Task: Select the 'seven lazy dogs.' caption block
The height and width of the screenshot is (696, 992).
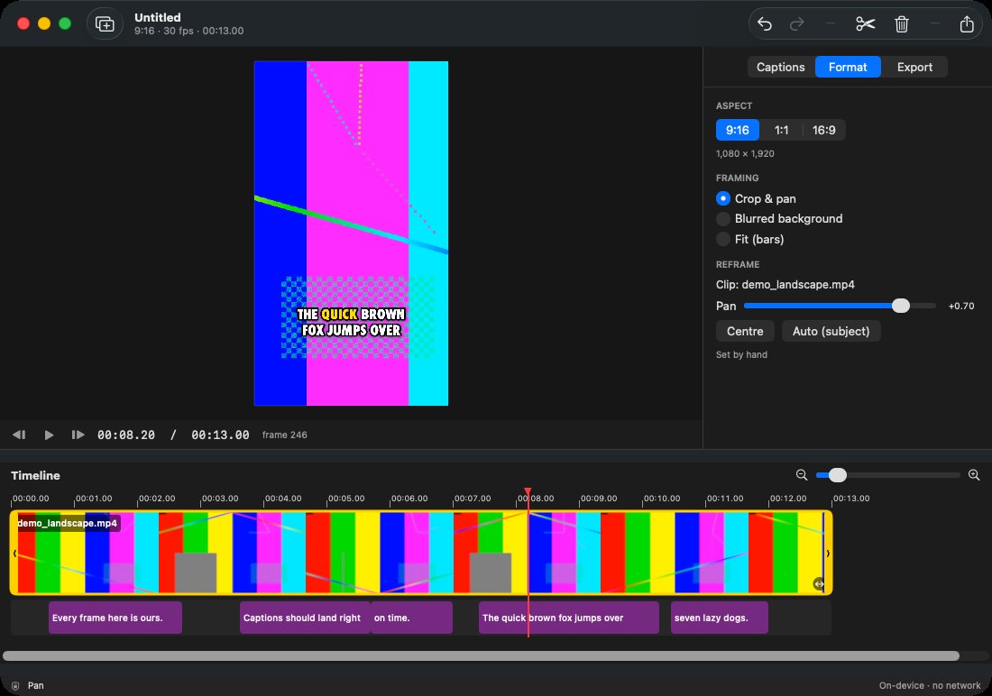Action: [720, 618]
